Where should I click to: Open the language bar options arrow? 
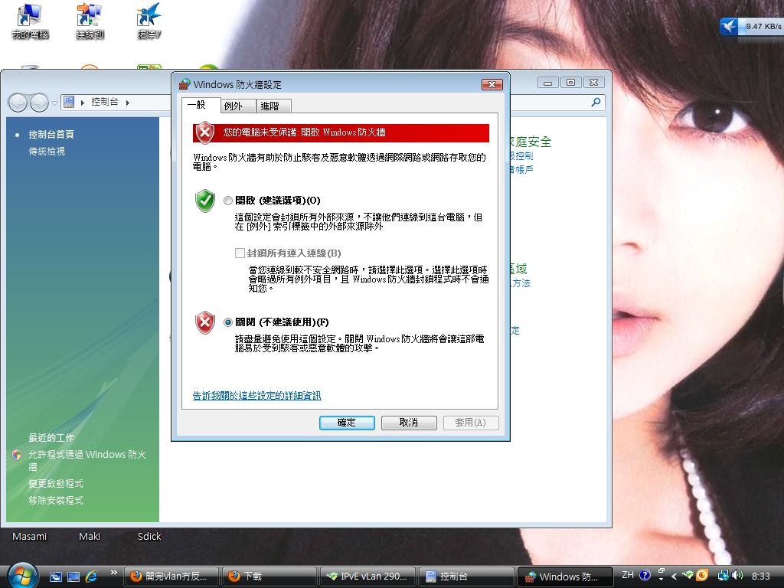(x=661, y=579)
